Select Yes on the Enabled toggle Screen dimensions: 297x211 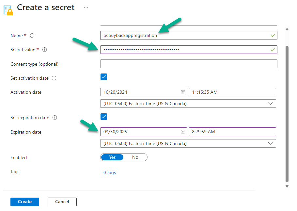tap(112, 157)
